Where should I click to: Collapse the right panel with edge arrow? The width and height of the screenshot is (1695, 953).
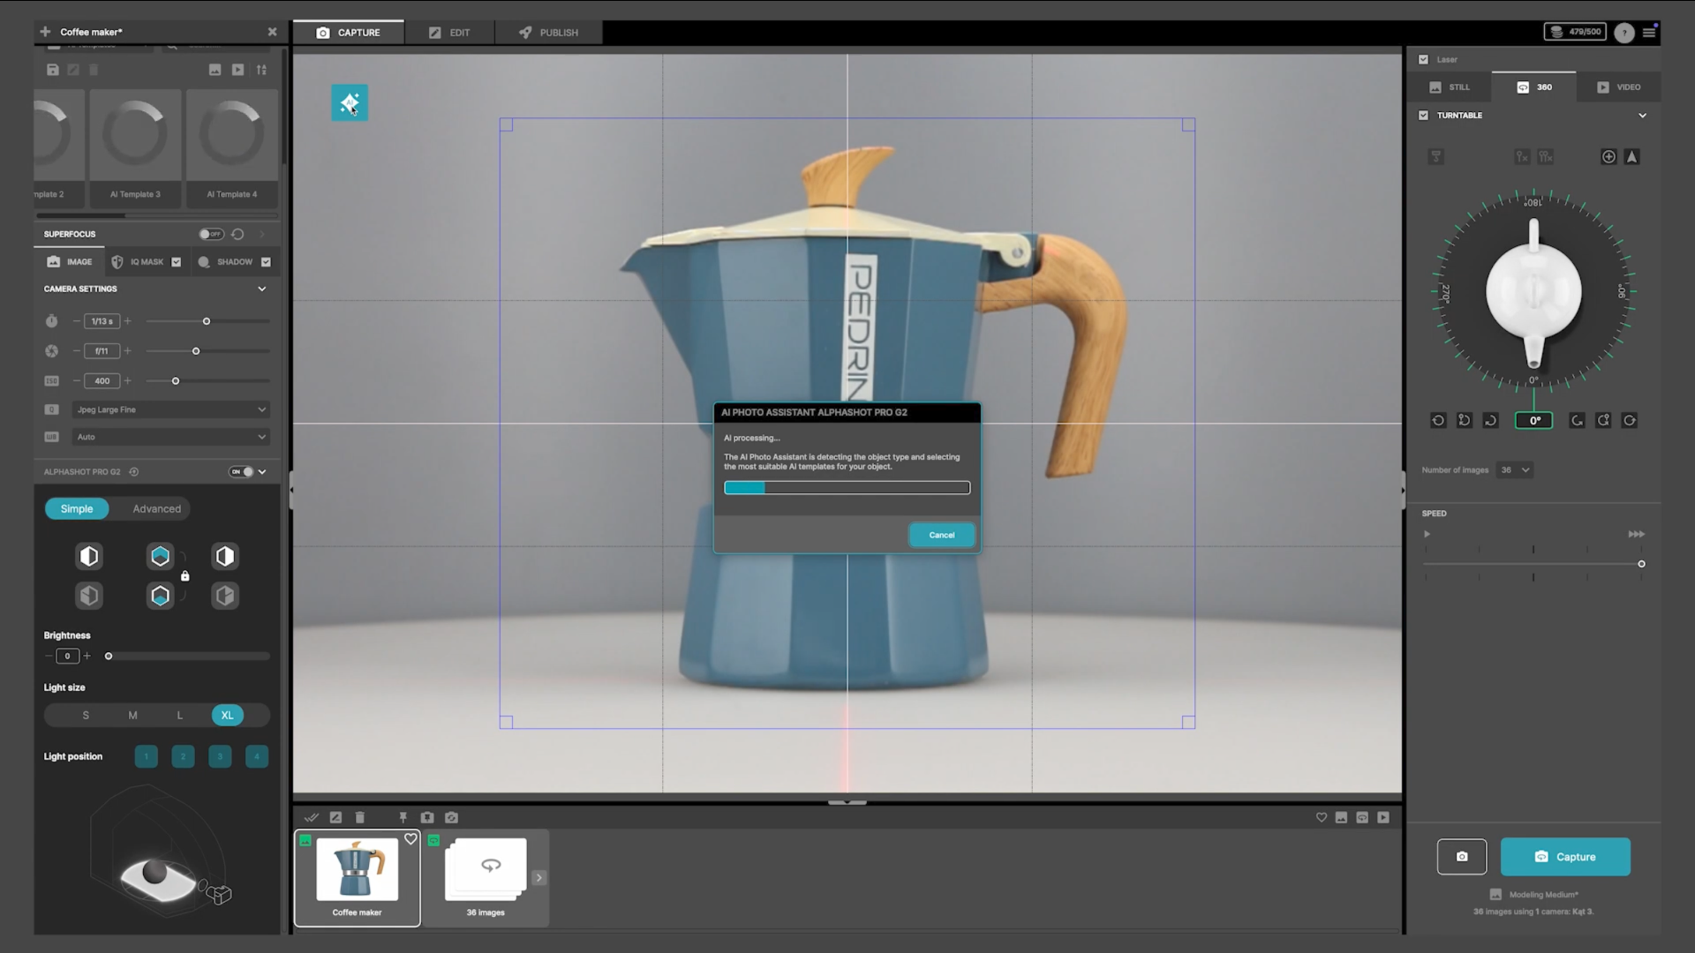click(1404, 490)
